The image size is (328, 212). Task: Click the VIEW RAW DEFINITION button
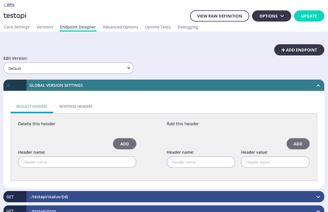(219, 16)
